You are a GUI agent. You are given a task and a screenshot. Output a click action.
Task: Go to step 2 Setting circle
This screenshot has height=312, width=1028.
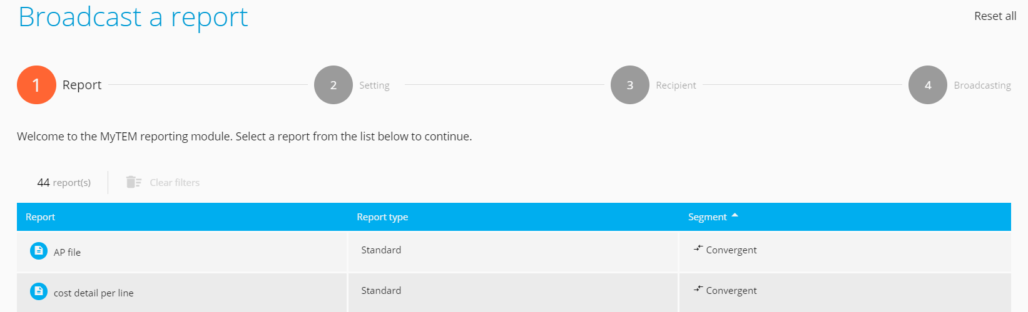click(333, 85)
